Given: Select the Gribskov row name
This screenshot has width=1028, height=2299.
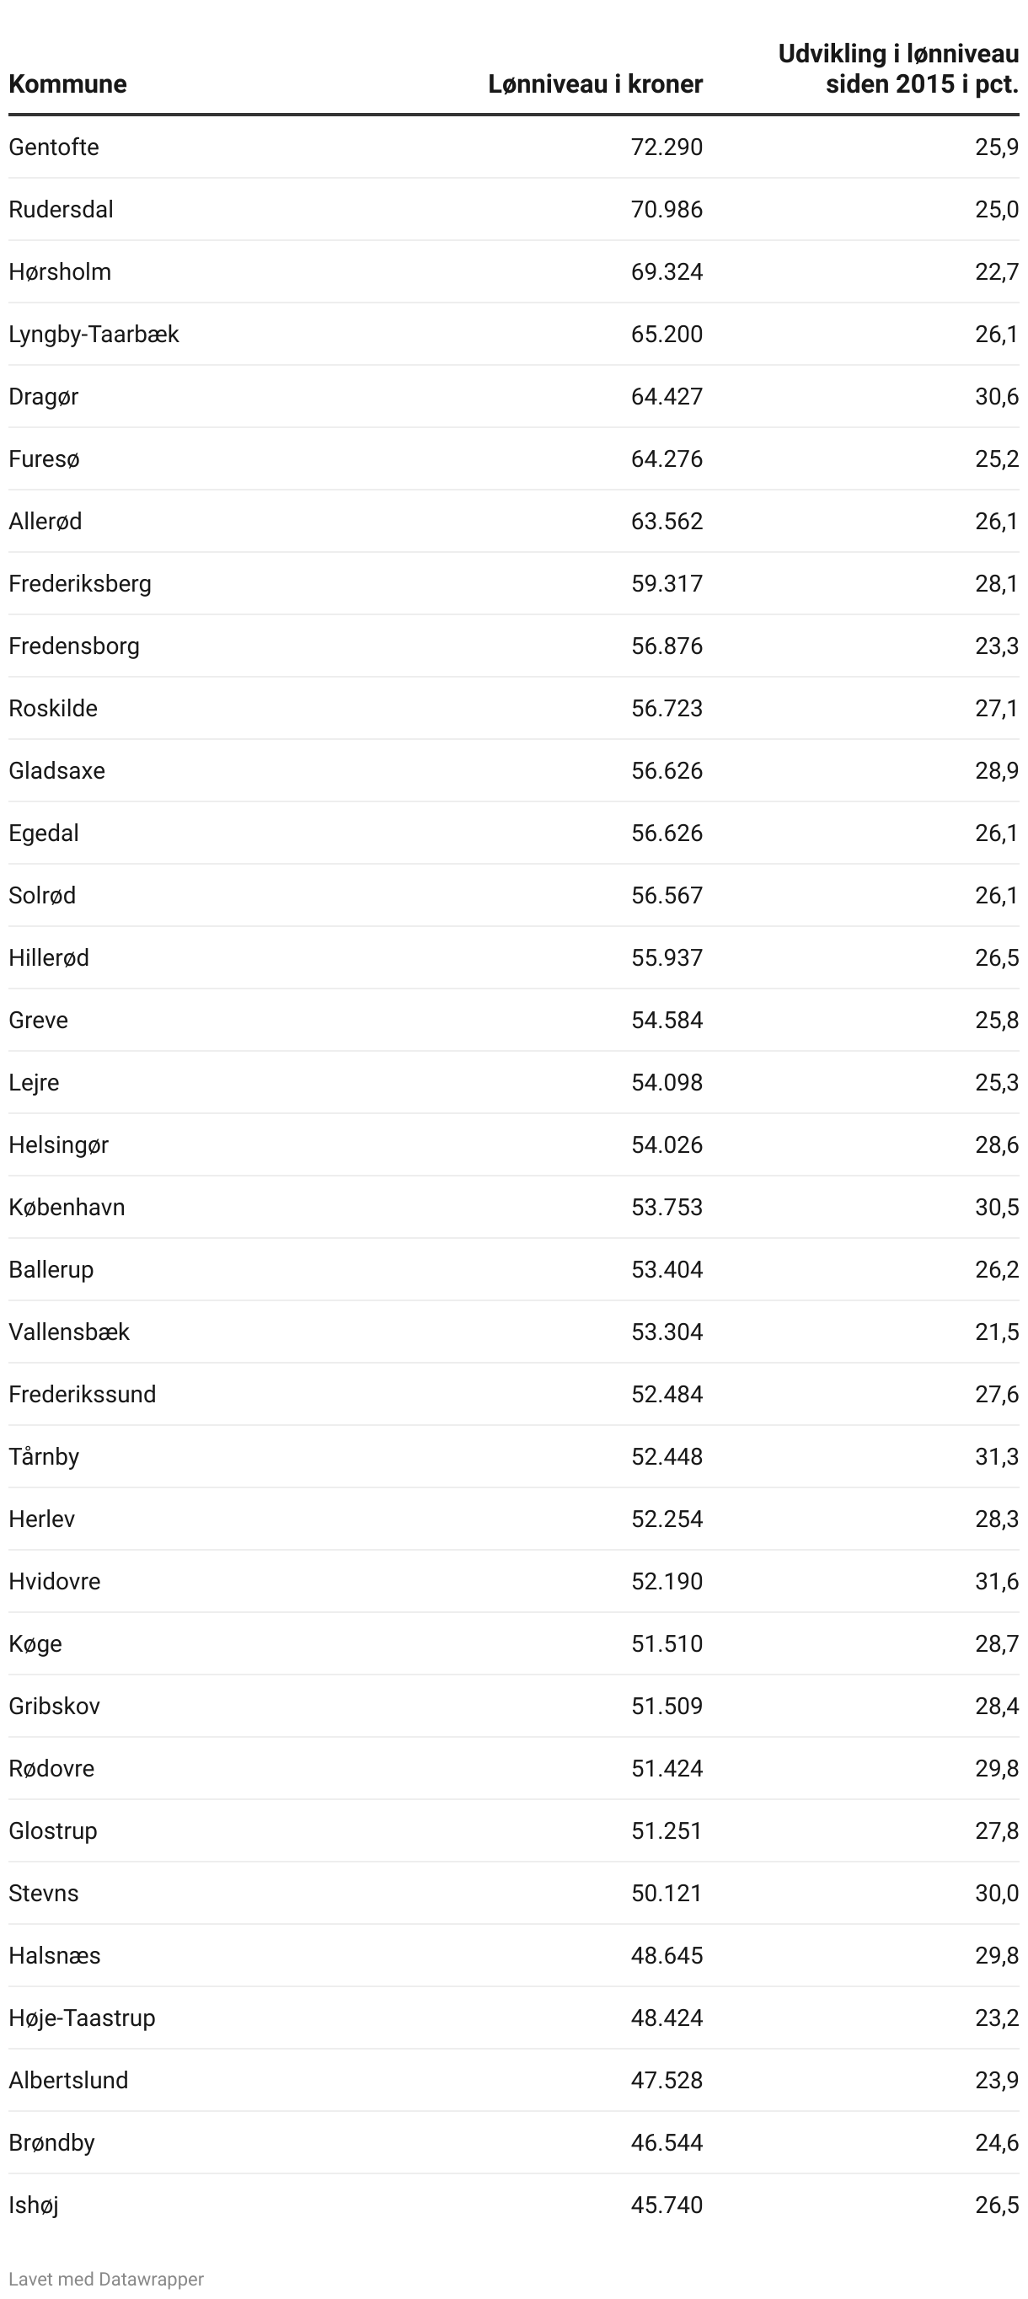Looking at the screenshot, I should [x=55, y=1707].
